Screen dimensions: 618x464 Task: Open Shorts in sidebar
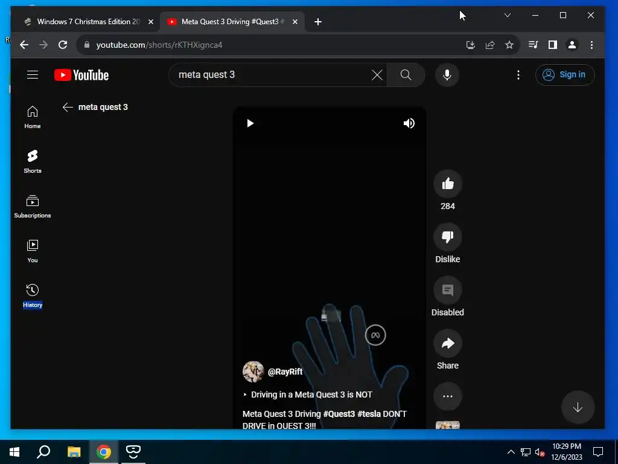33,162
